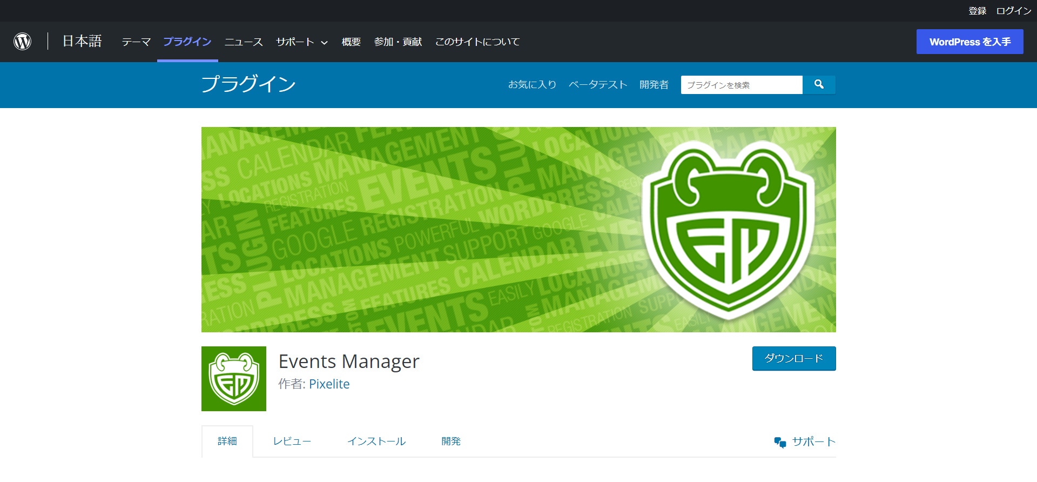Image resolution: width=1037 pixels, height=482 pixels.
Task: Open the 開発者 link
Action: 654,85
